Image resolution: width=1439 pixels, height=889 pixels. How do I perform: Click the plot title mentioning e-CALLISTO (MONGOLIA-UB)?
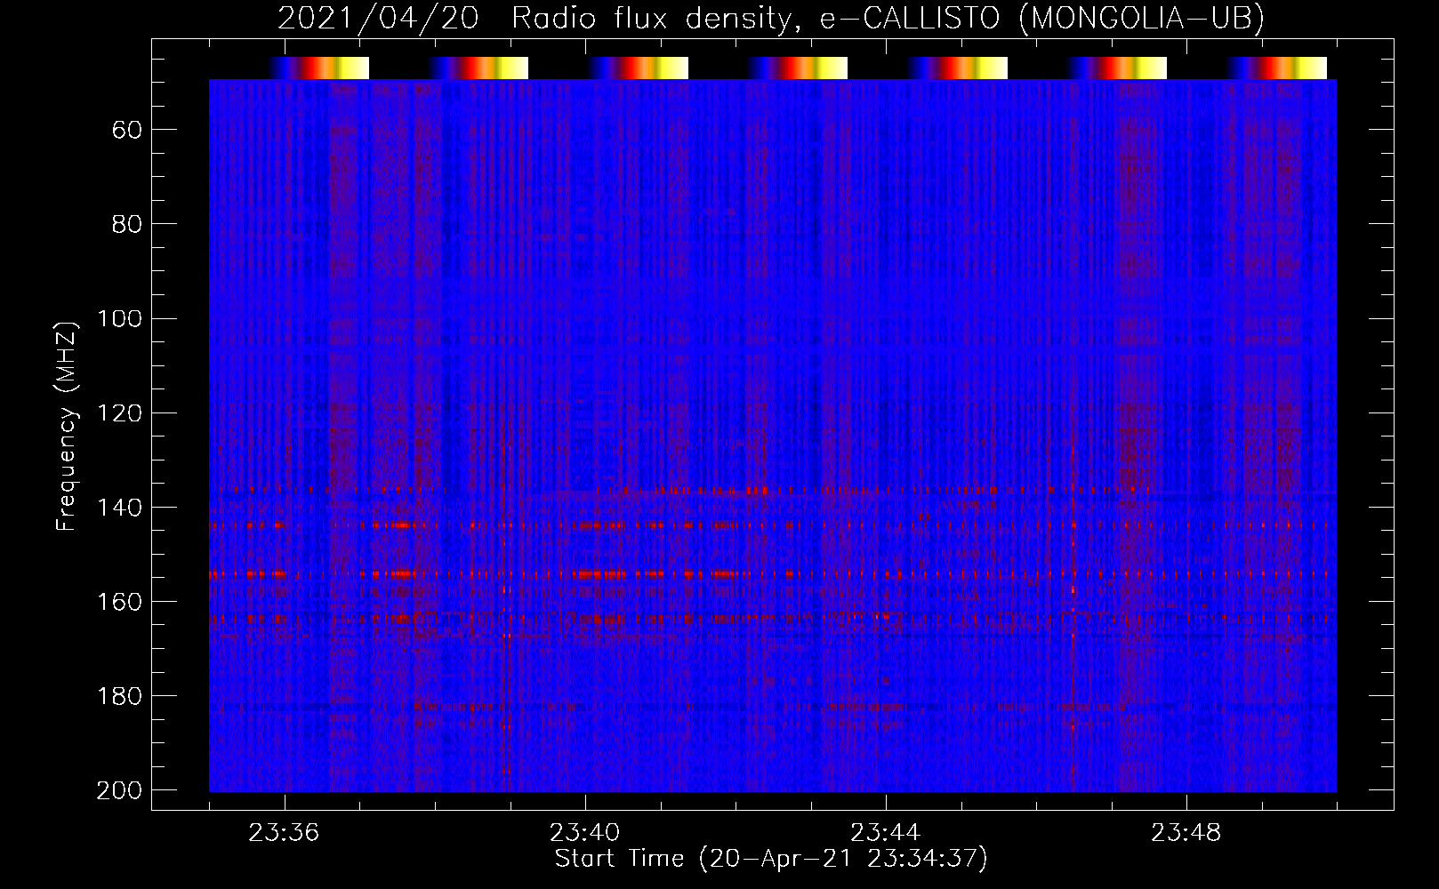click(771, 19)
